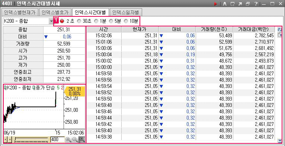Click the 251,06 current price cell
Viewport: 285px width, 146px height.
(x=140, y=61)
